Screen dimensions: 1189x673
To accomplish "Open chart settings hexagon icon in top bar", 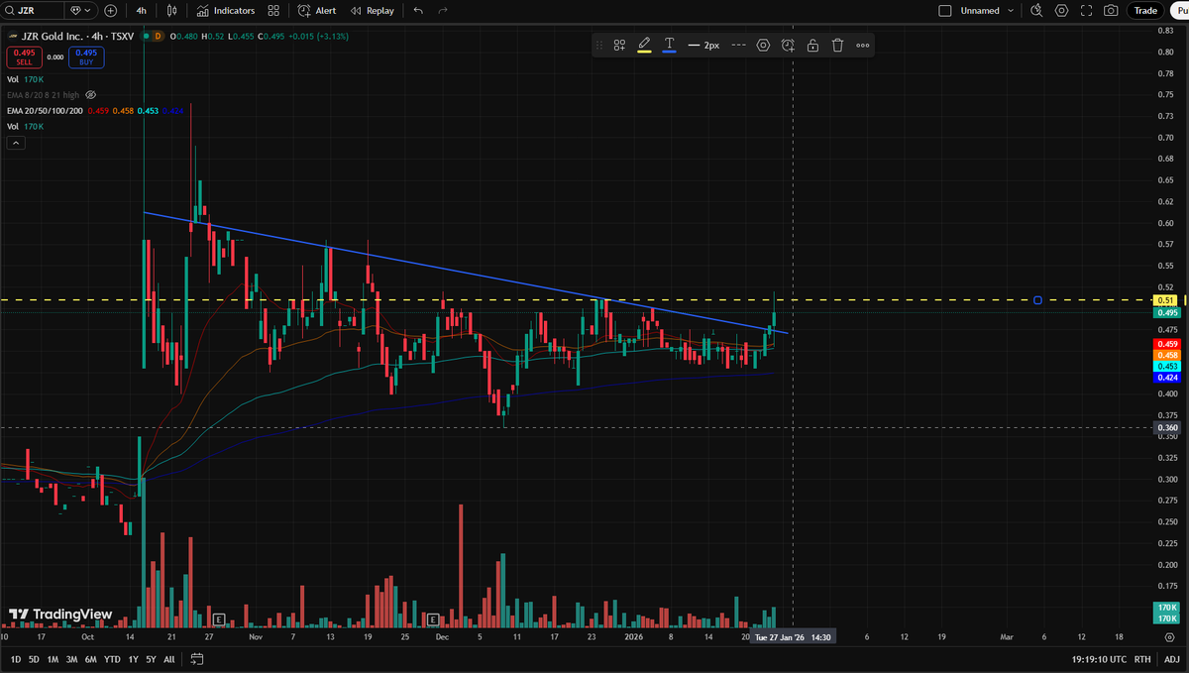I will pyautogui.click(x=1062, y=10).
